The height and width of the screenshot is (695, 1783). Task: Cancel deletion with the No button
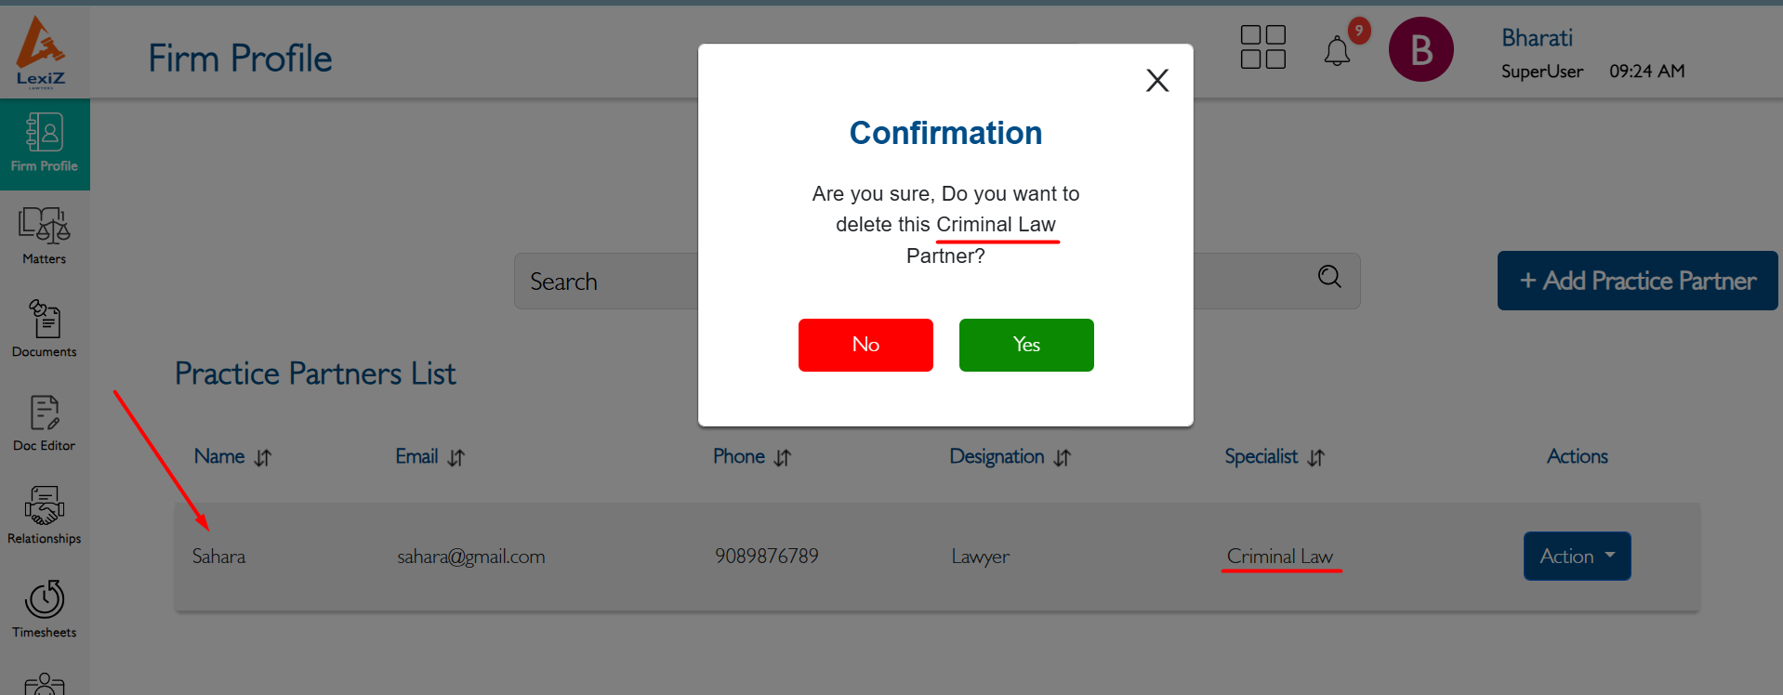click(865, 345)
